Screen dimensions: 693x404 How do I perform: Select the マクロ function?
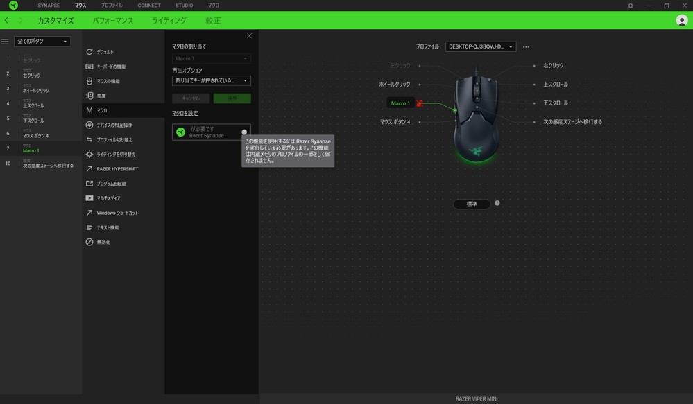[x=123, y=110]
